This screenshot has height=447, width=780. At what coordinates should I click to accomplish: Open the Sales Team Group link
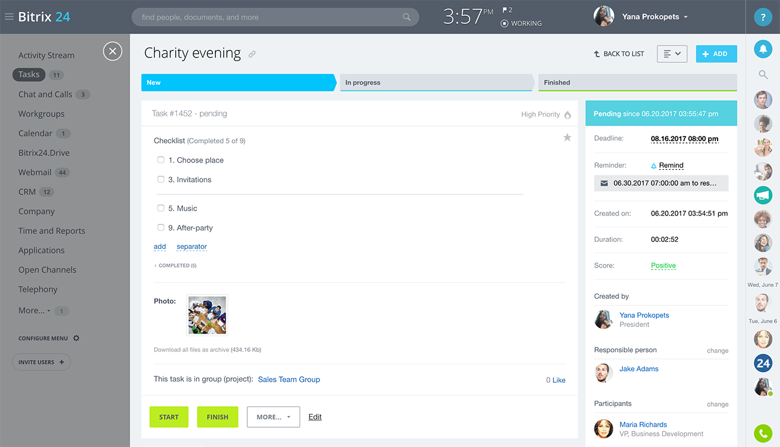coord(289,379)
